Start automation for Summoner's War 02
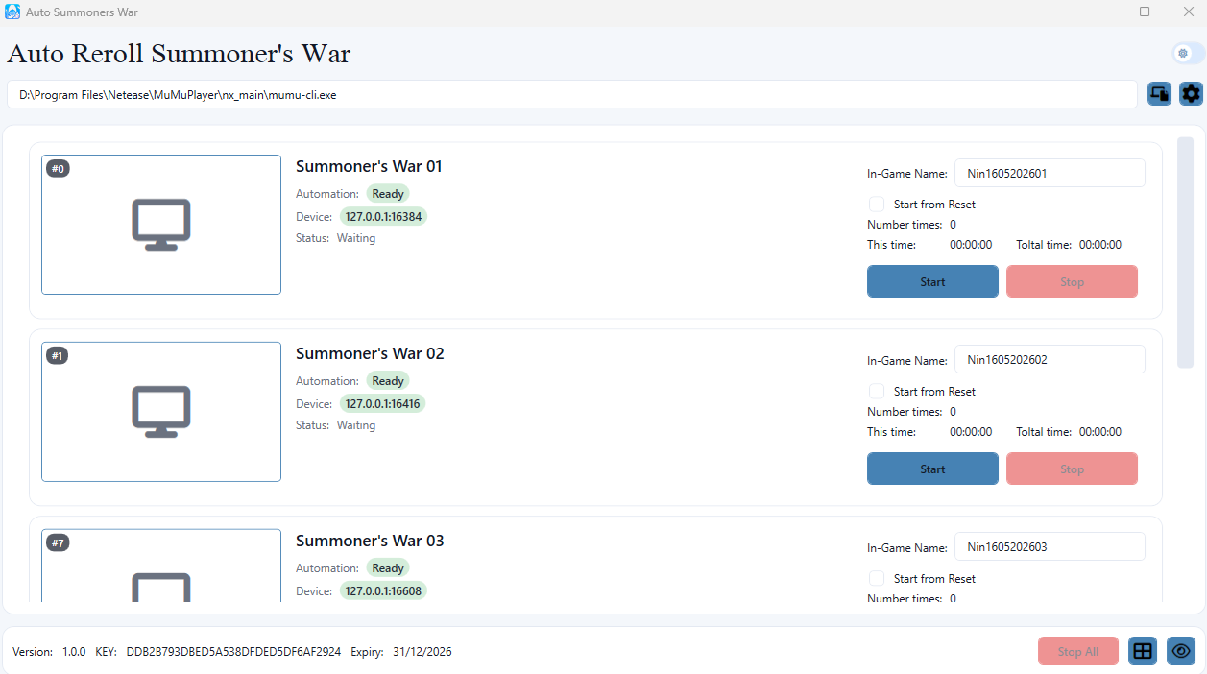 (x=932, y=469)
